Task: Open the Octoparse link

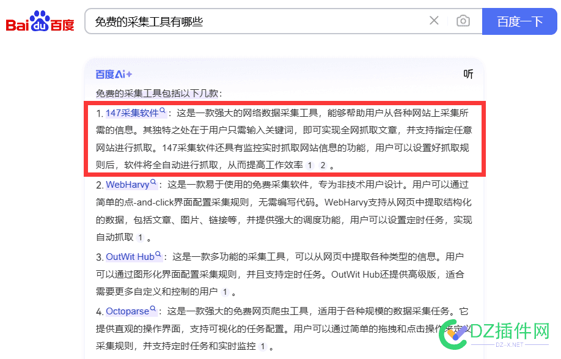Action: 127,311
